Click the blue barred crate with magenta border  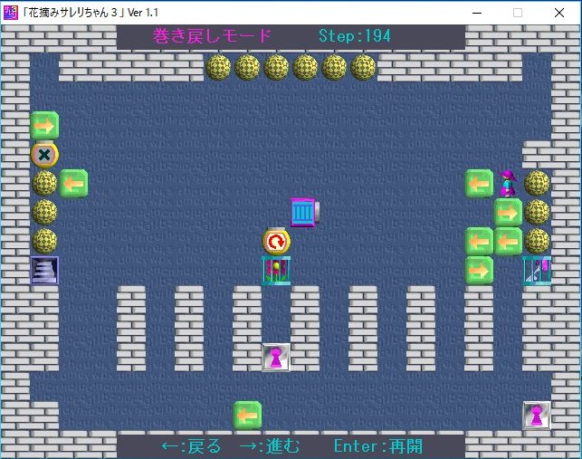(304, 213)
